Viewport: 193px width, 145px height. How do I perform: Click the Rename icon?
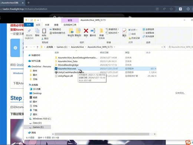coord(93,31)
